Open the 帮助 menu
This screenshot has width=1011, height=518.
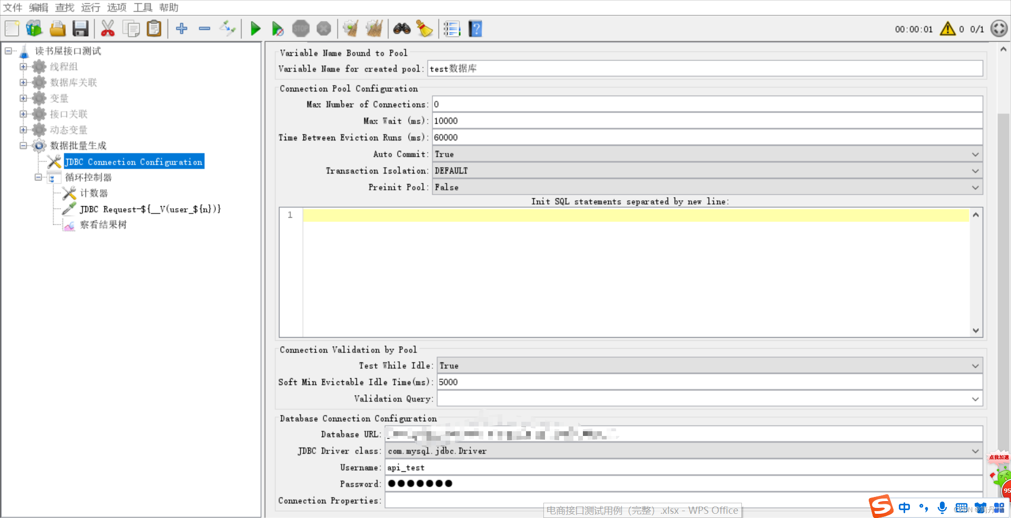(x=169, y=7)
